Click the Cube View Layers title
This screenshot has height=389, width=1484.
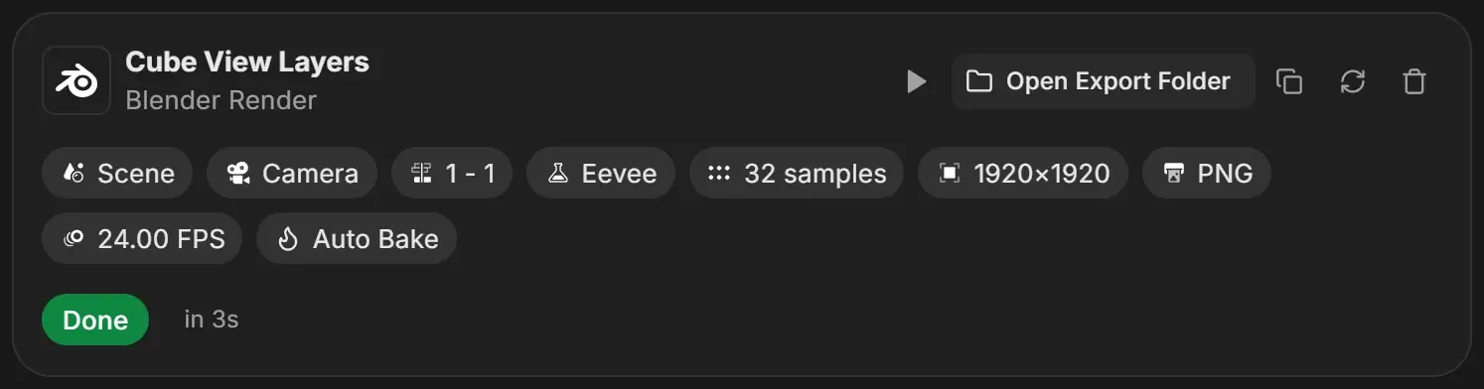point(247,62)
